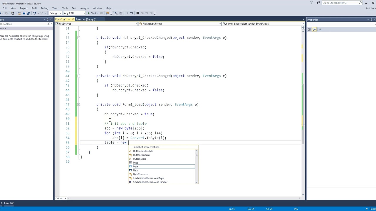376x211 pixels.
Task: Click the Search Toolbox input field
Action: (x=23, y=24)
